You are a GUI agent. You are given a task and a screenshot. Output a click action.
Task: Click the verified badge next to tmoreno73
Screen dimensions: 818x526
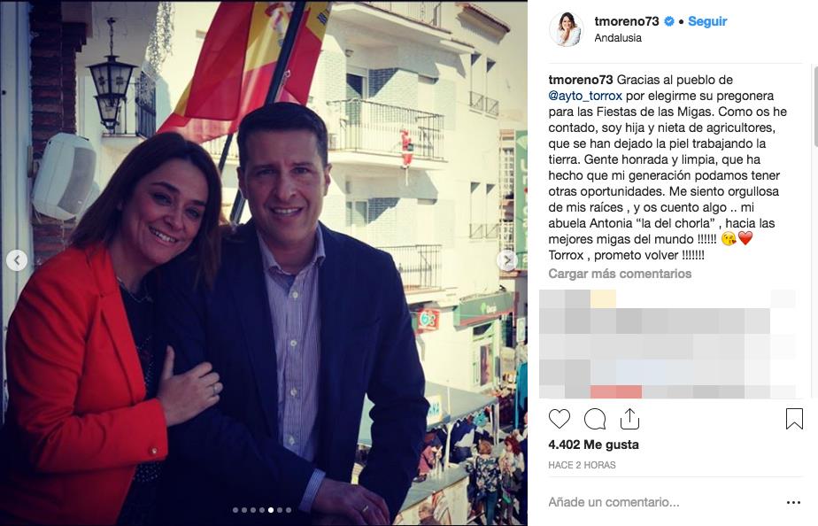click(x=668, y=21)
